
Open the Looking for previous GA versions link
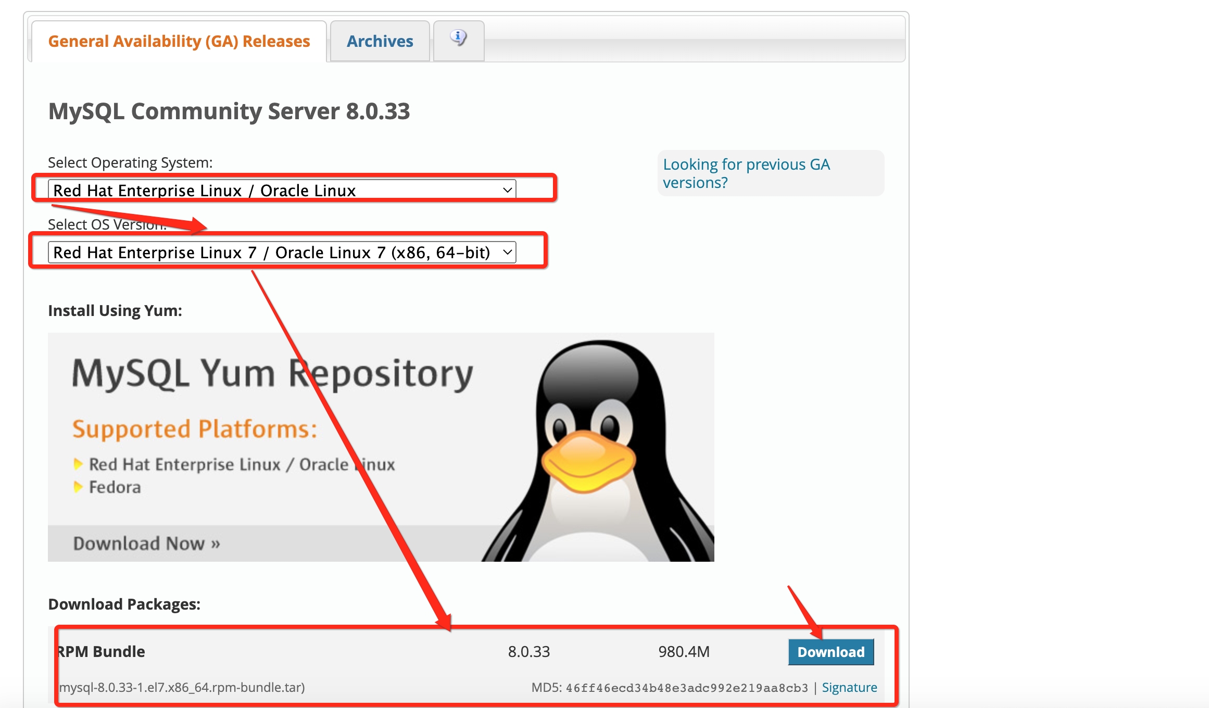747,173
